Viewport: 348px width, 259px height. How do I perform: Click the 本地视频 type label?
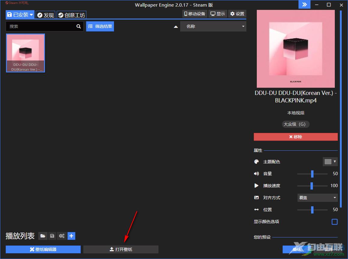tap(295, 113)
